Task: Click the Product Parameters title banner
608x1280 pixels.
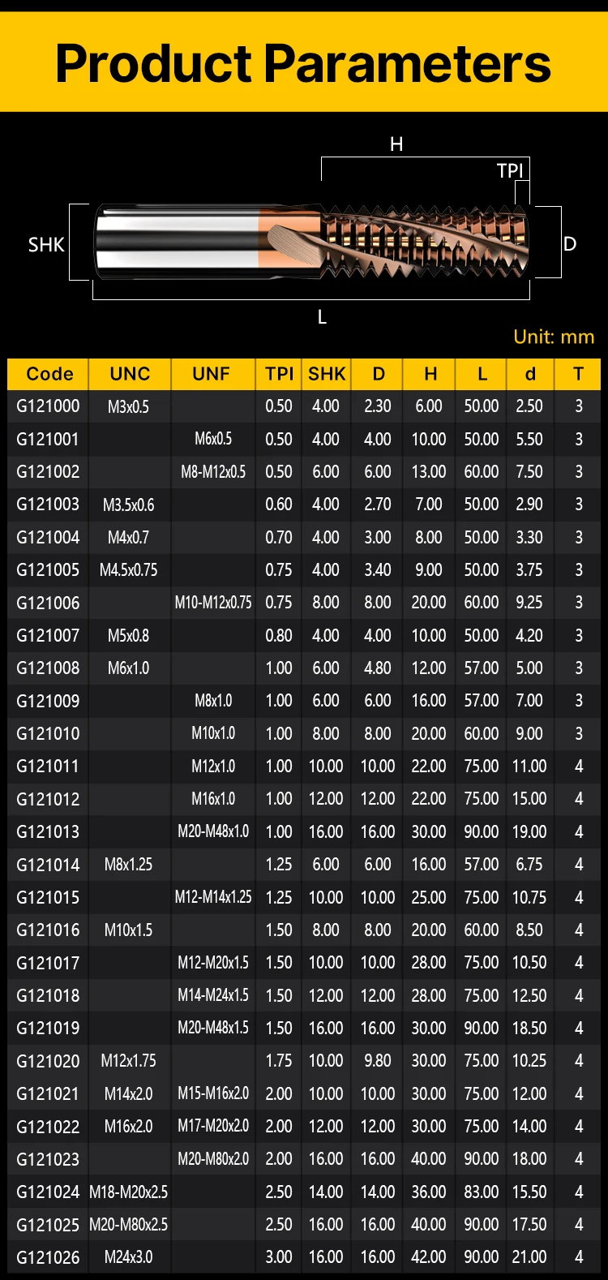Action: tap(303, 63)
